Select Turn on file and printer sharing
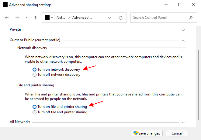This screenshot has height=140, width=201. 35,107
